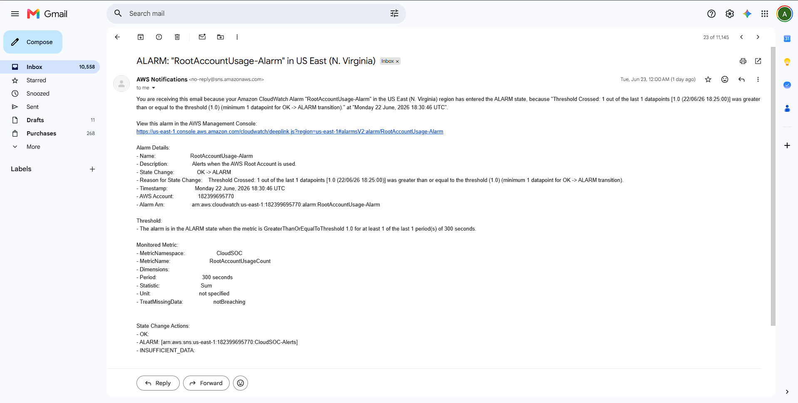This screenshot has height=403, width=798.
Task: Open Google Keep side panel
Action: tap(787, 62)
